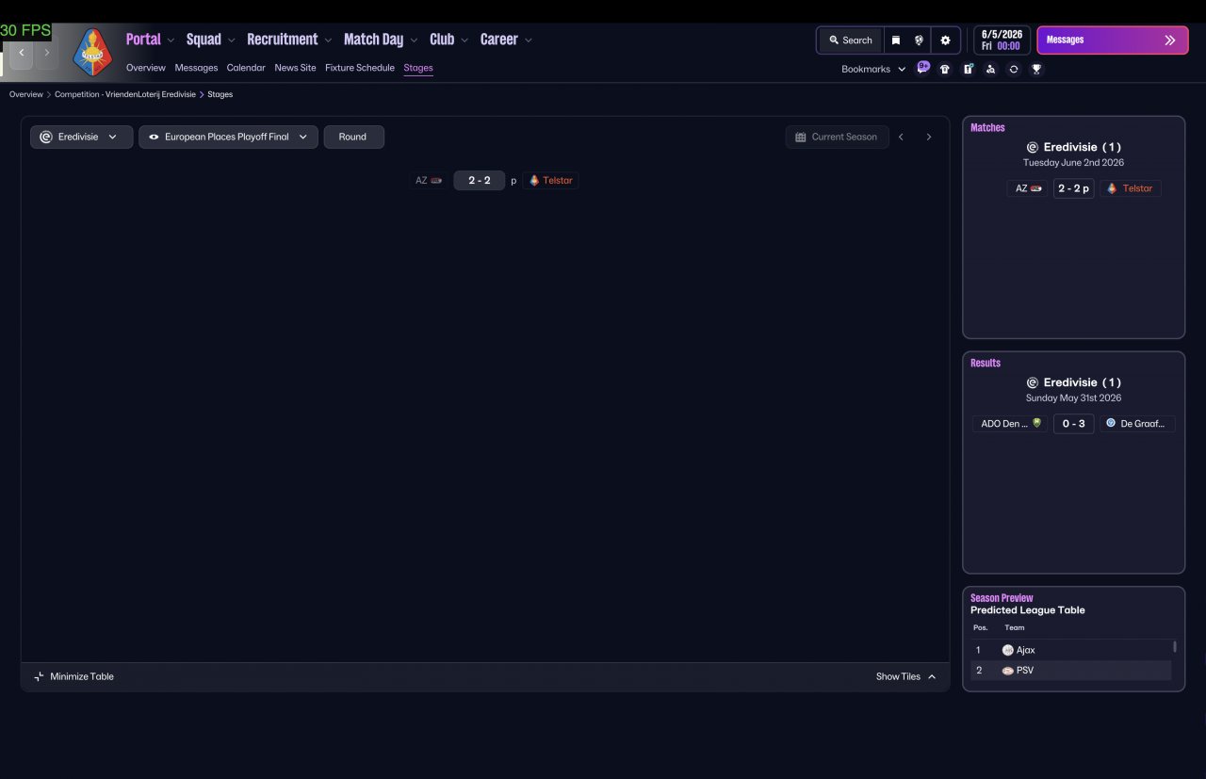Click the ADO Den Haag badge icon
Screen dimensions: 1206x779
pos(1036,423)
